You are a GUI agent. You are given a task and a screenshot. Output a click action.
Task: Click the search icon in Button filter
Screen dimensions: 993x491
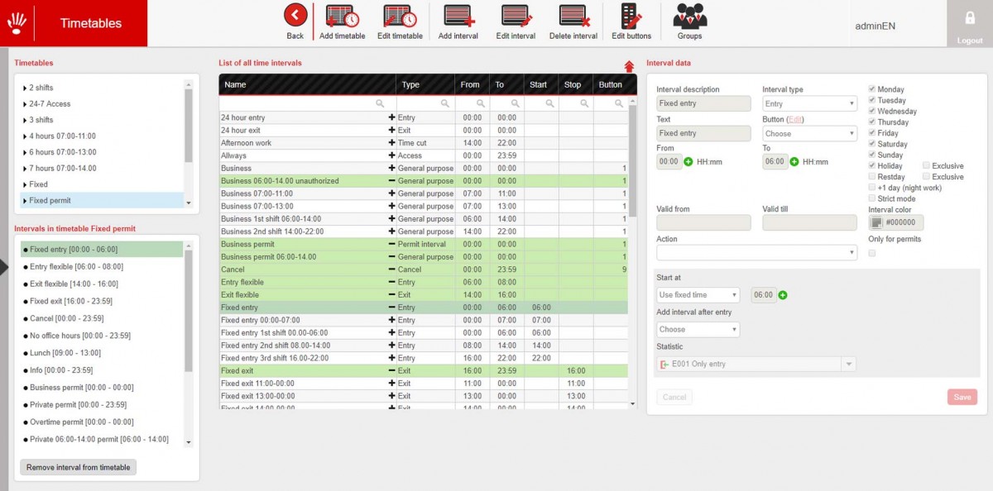pyautogui.click(x=617, y=104)
